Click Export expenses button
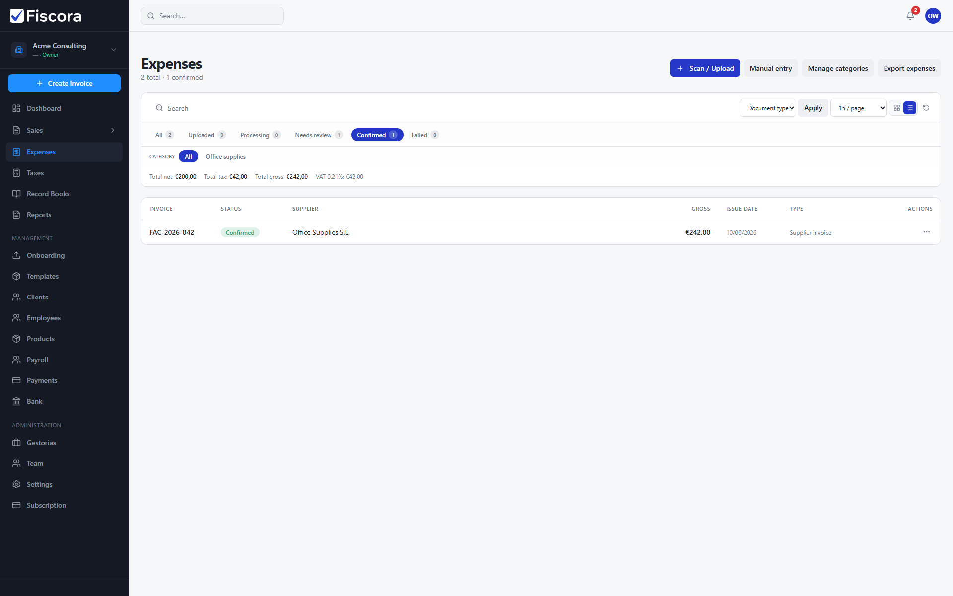 909,68
